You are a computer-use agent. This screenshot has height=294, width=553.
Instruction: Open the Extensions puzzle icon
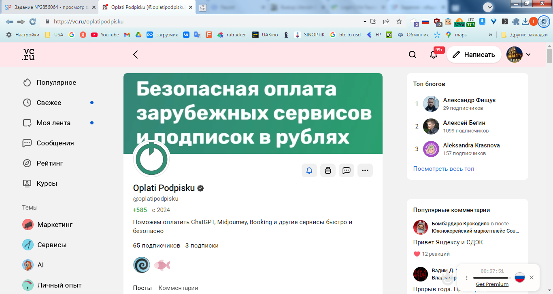pos(516,22)
